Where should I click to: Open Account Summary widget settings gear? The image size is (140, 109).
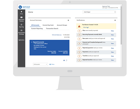[x=68, y=20]
